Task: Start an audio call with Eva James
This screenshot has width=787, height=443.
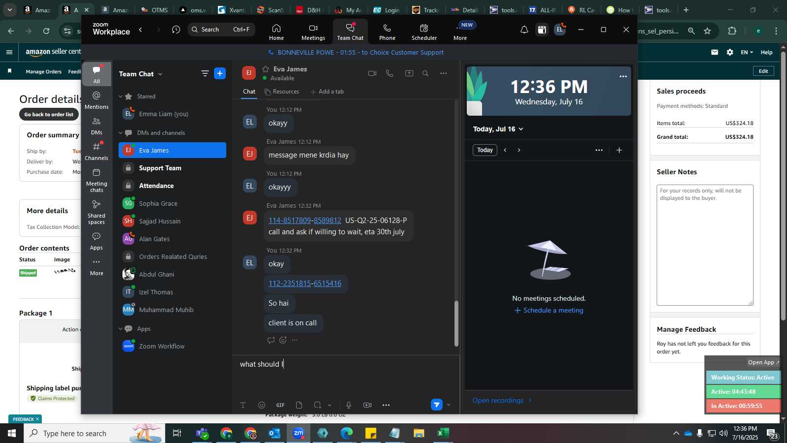Action: tap(390, 73)
